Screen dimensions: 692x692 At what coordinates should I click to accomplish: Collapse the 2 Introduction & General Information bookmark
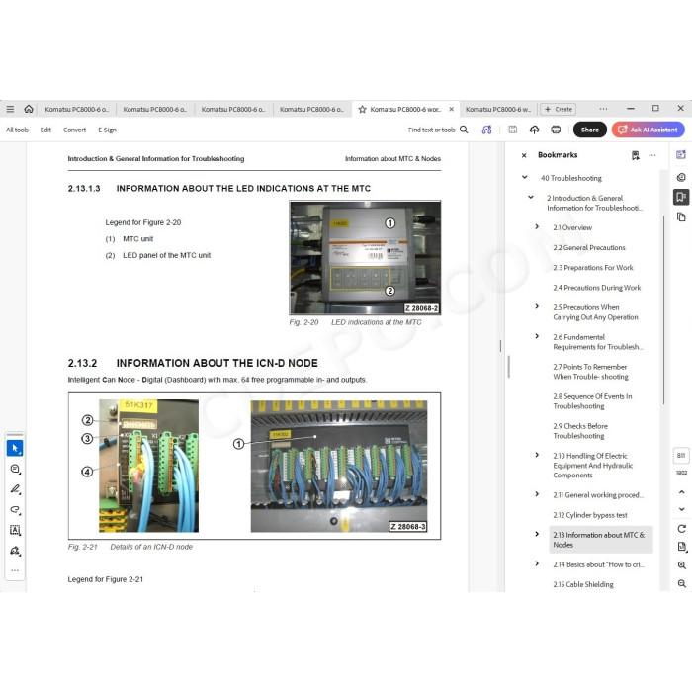(531, 198)
